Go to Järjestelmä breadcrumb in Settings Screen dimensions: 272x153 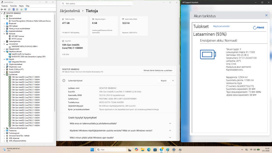pyautogui.click(x=70, y=11)
